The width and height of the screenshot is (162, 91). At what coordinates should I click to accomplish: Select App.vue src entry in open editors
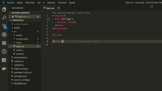25,16
